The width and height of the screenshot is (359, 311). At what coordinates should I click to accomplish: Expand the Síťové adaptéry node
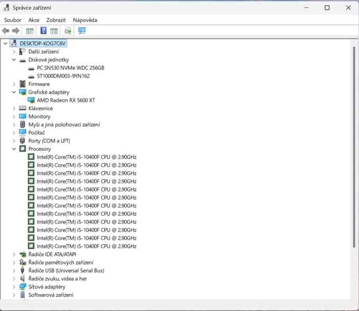tap(14, 287)
